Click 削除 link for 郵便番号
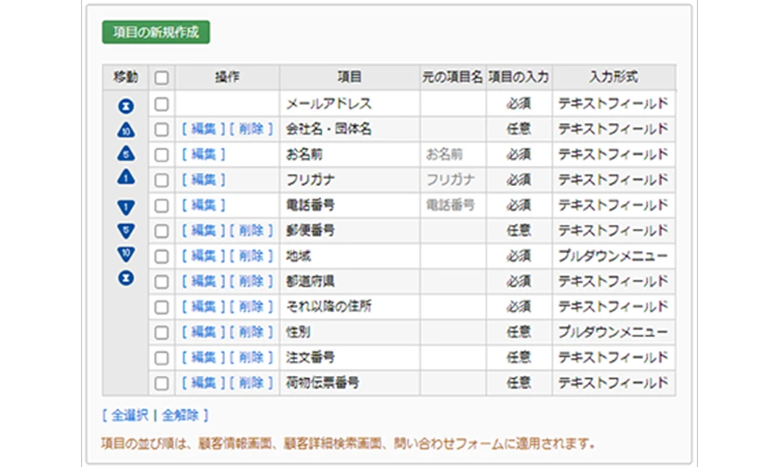The height and width of the screenshot is (467, 779). 251,230
